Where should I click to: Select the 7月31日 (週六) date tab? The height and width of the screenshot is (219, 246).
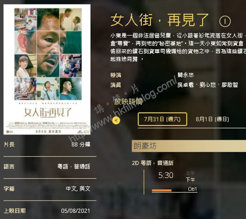[x=162, y=119]
